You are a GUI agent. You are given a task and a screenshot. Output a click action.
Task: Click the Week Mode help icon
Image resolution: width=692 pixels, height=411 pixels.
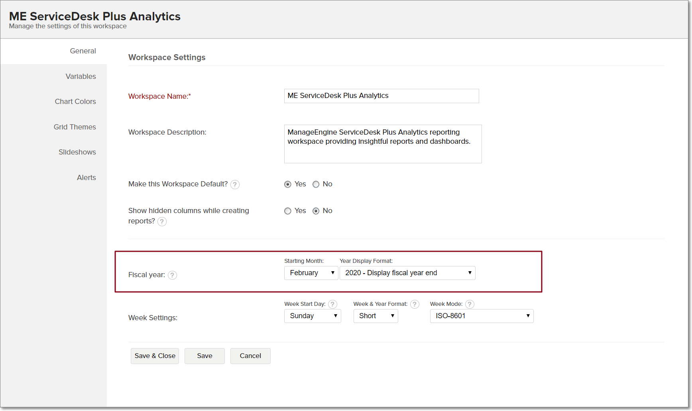[x=470, y=304]
